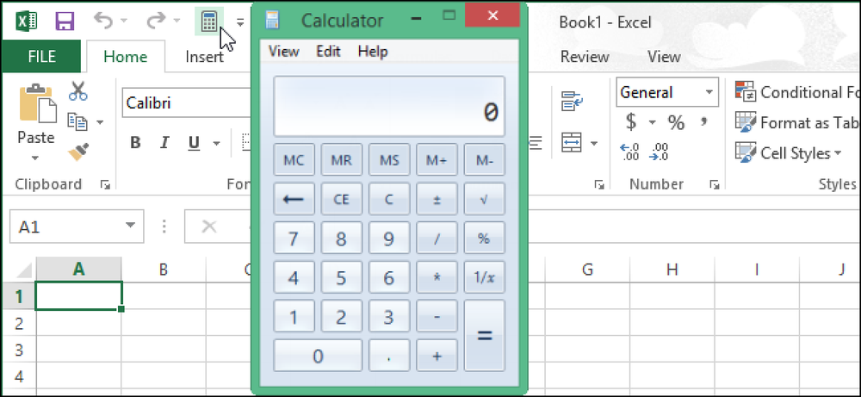Open the Merge & Center dropdown arrow

tap(594, 144)
